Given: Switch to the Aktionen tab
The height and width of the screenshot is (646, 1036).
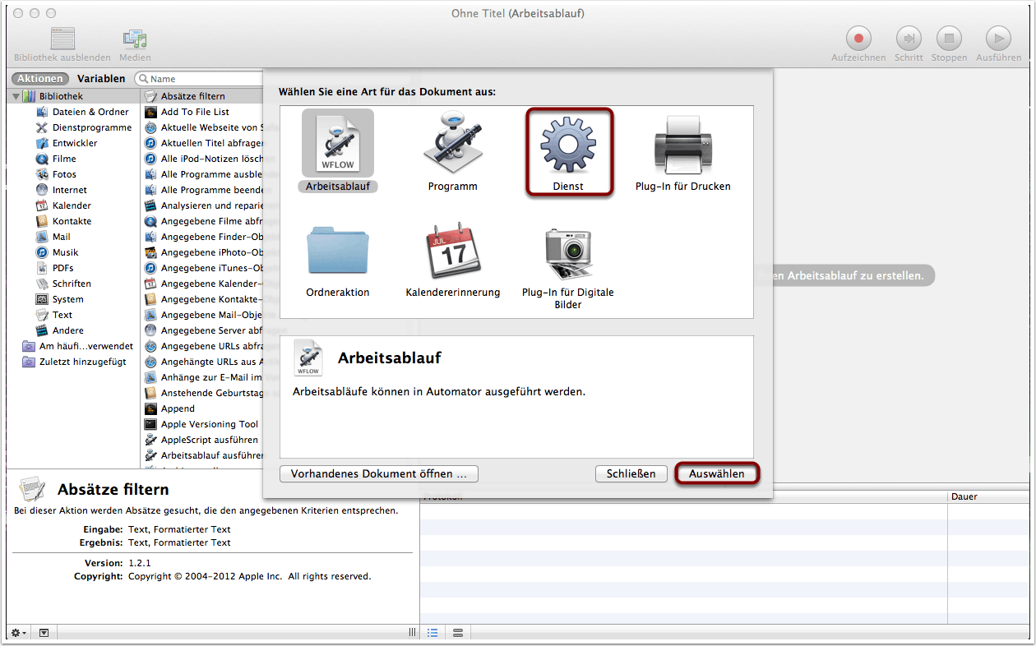Looking at the screenshot, I should [40, 79].
